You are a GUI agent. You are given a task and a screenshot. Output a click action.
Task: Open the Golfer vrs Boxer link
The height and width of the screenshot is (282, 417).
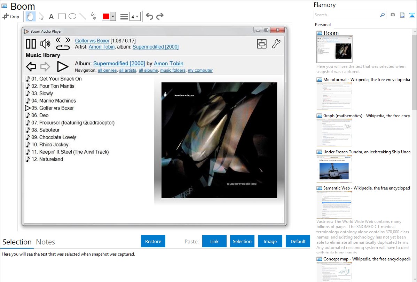pyautogui.click(x=92, y=41)
